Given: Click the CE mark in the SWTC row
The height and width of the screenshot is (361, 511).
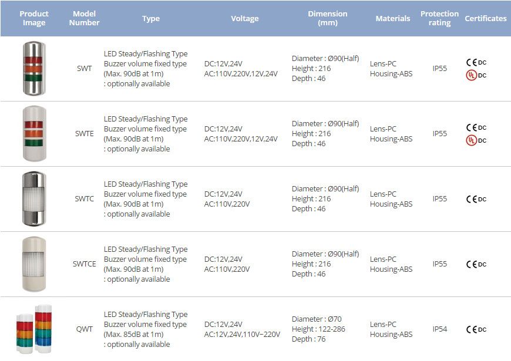Looking at the screenshot, I should (x=472, y=199).
